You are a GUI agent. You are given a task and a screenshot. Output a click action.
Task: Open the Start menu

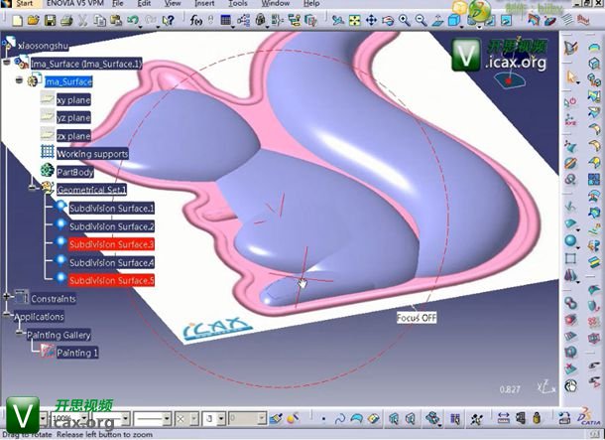(25, 4)
